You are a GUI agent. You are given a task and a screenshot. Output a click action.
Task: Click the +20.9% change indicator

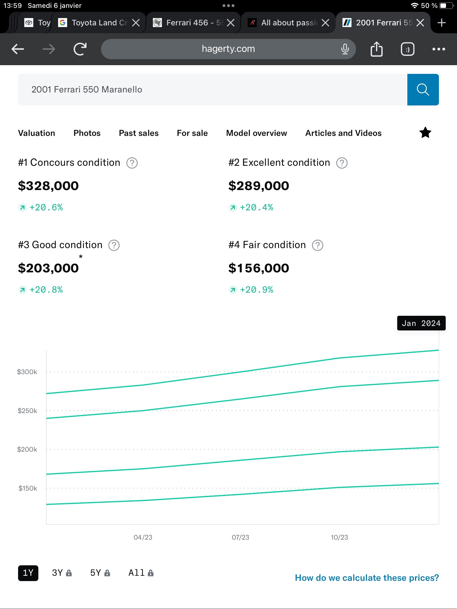251,290
